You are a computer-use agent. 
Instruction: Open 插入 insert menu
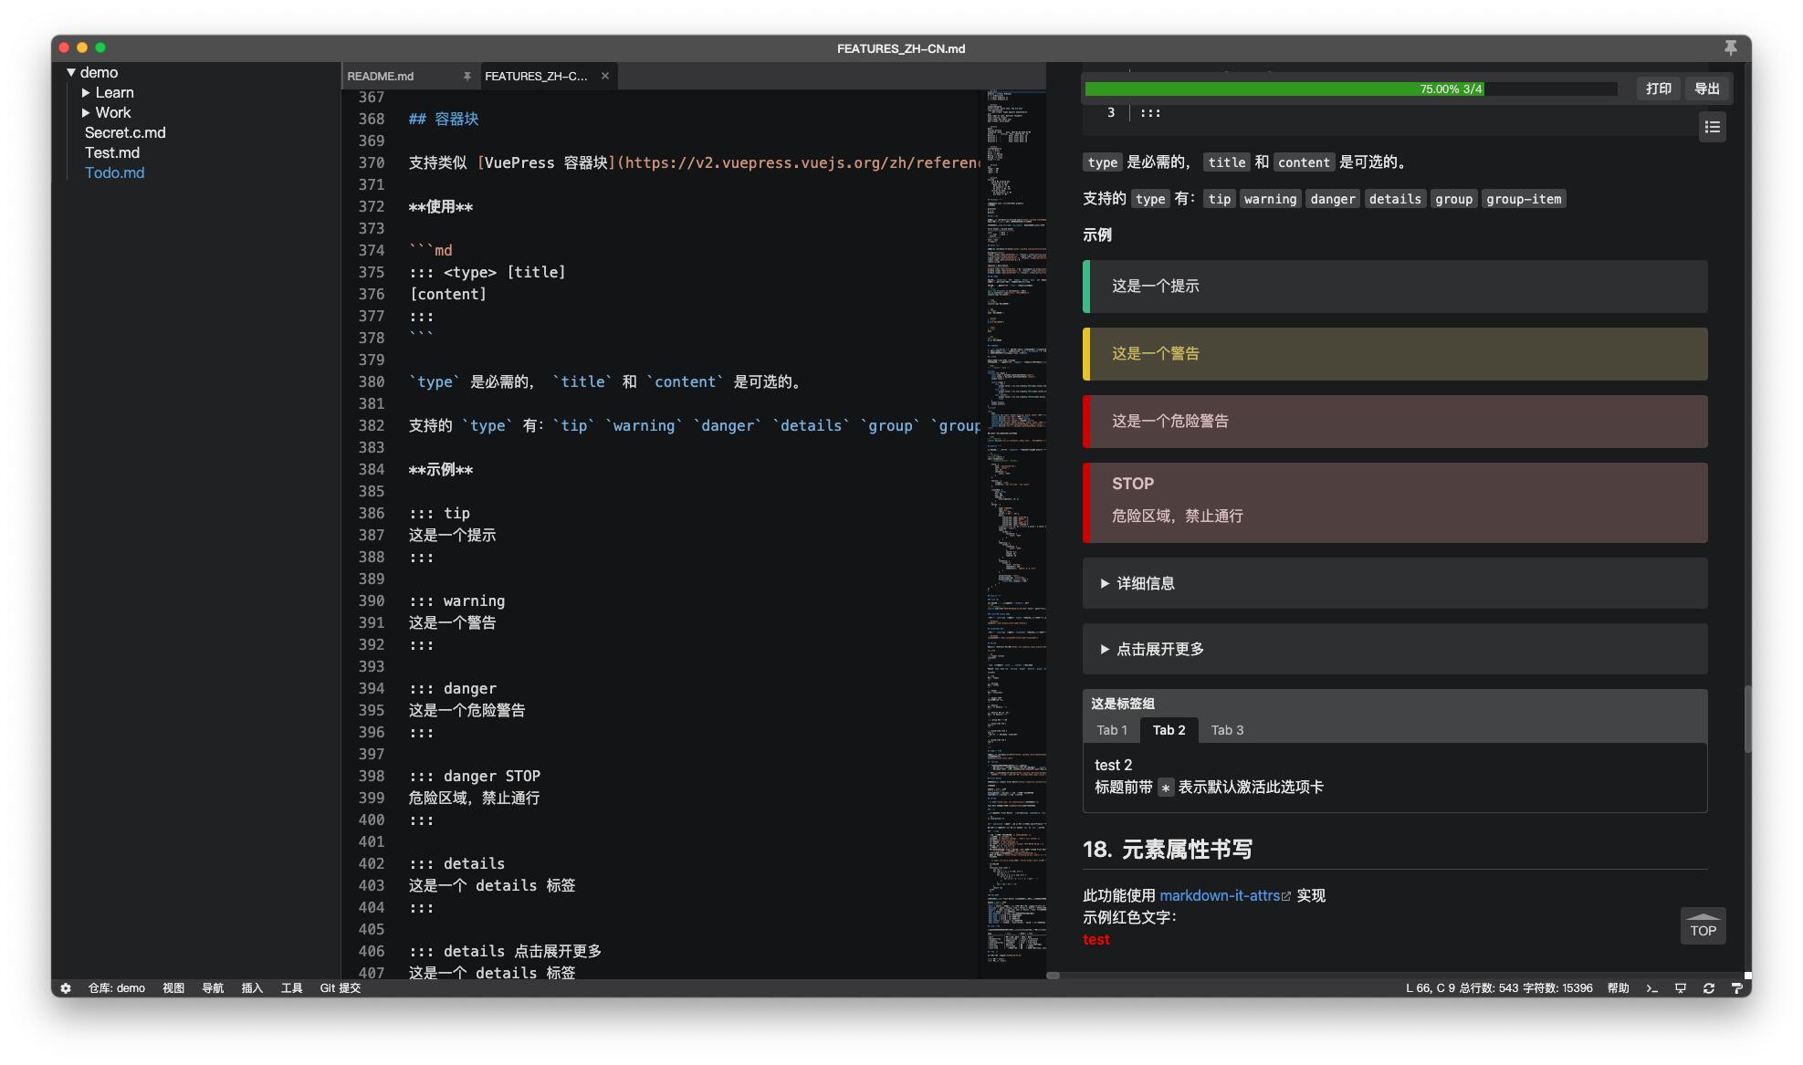pos(251,987)
